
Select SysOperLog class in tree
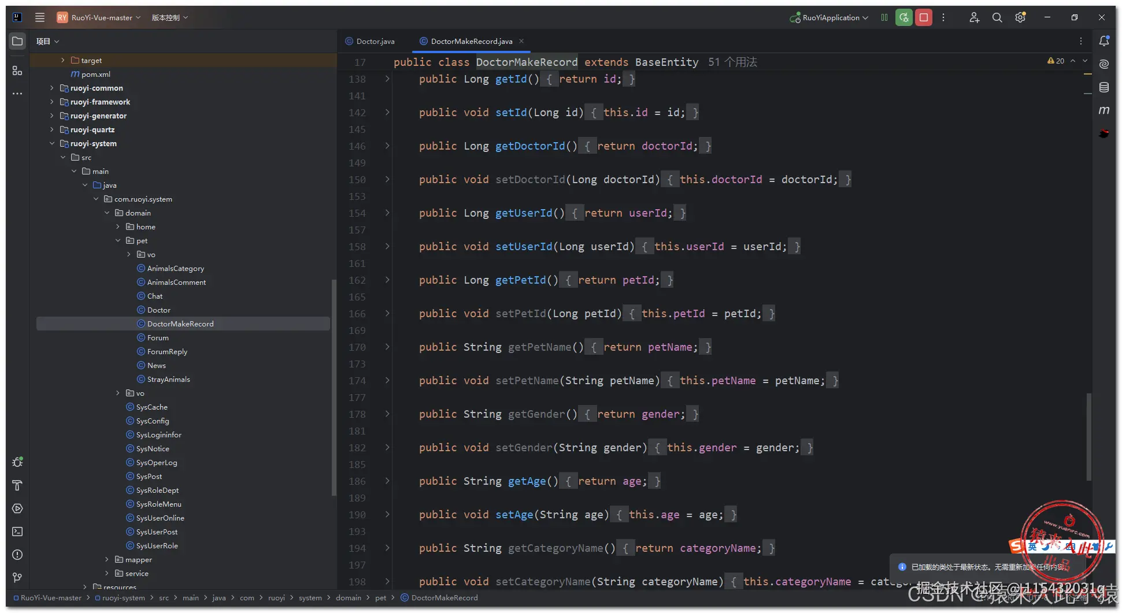(x=157, y=462)
